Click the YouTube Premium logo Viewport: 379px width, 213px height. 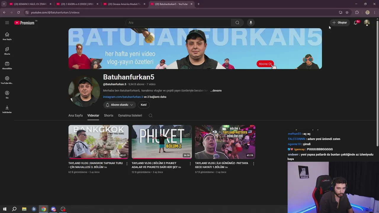click(25, 23)
